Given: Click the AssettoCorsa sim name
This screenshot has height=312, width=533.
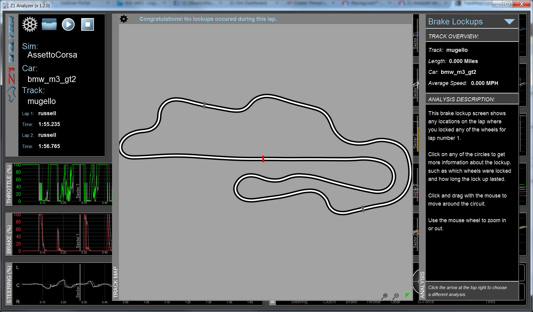Looking at the screenshot, I should click(52, 55).
